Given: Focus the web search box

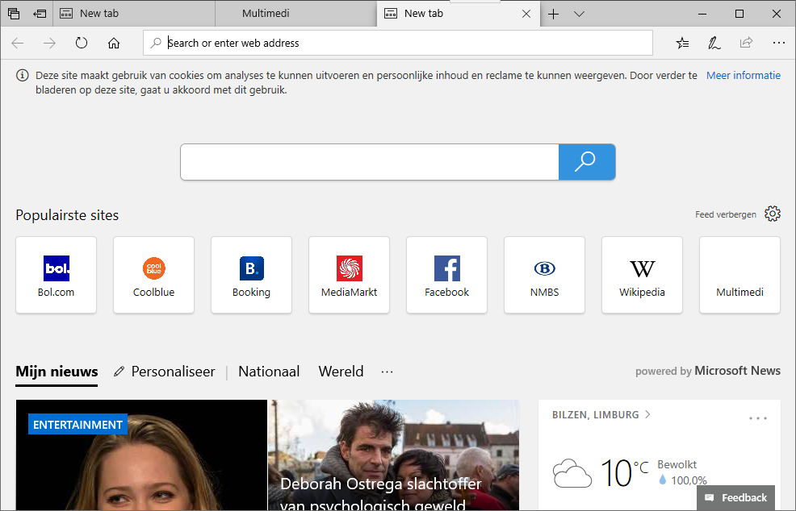Looking at the screenshot, I should (x=370, y=162).
